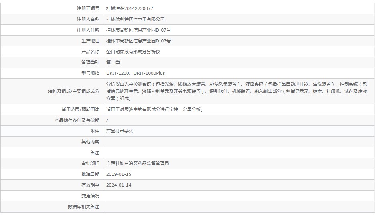Click approval date 2019-01-15
This screenshot has width=379, height=217.
coord(119,174)
